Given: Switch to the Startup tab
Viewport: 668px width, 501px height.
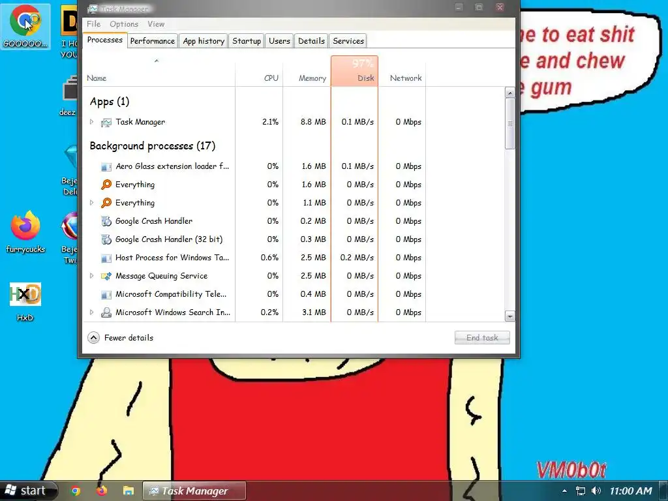Looking at the screenshot, I should [x=247, y=41].
